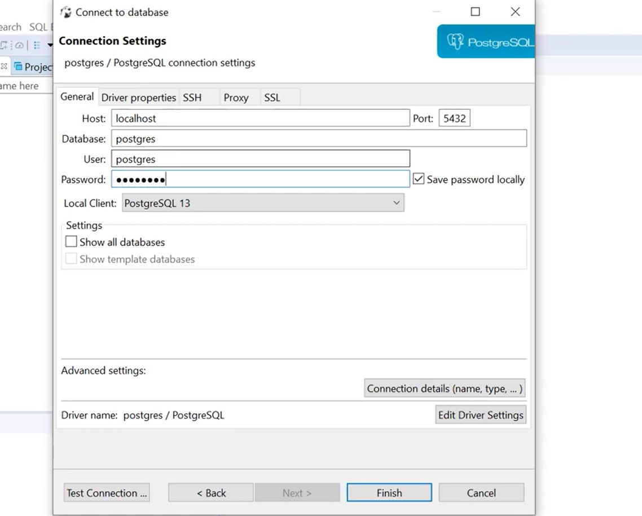Click the Projects view tab icon

(17, 67)
